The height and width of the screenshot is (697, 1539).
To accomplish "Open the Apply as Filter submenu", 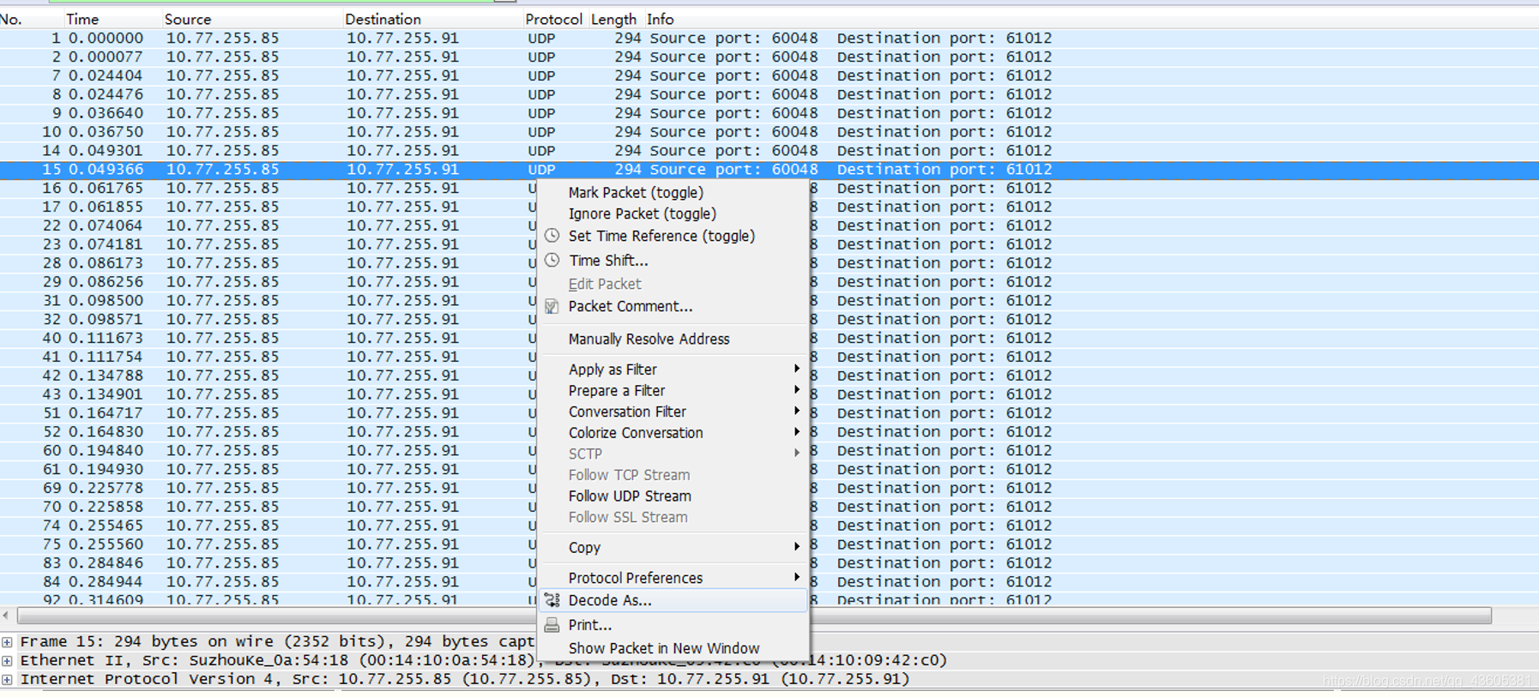I will 673,370.
